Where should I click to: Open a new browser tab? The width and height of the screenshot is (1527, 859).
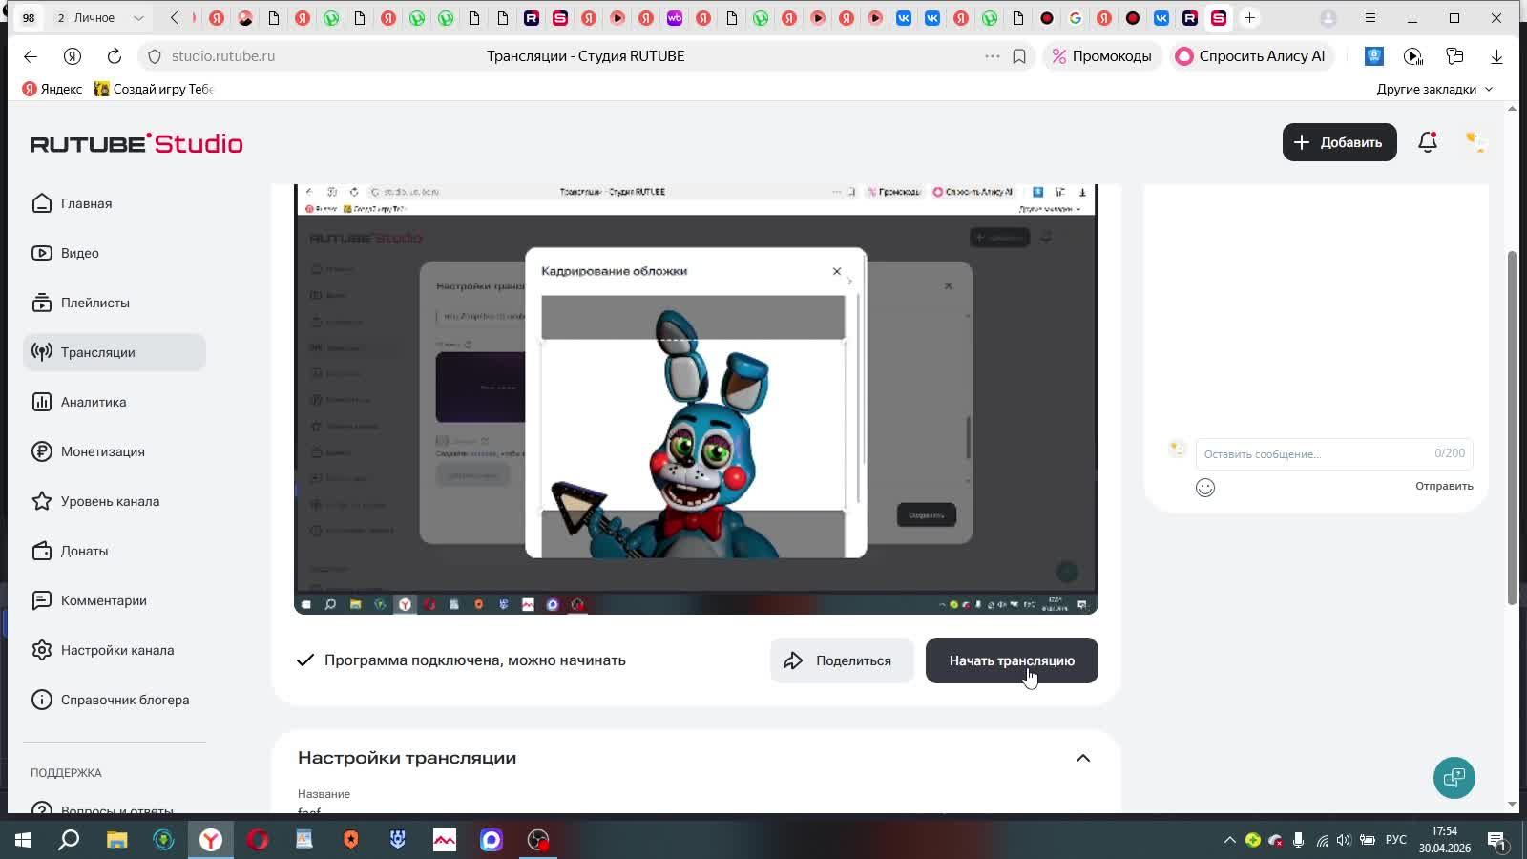(x=1249, y=18)
